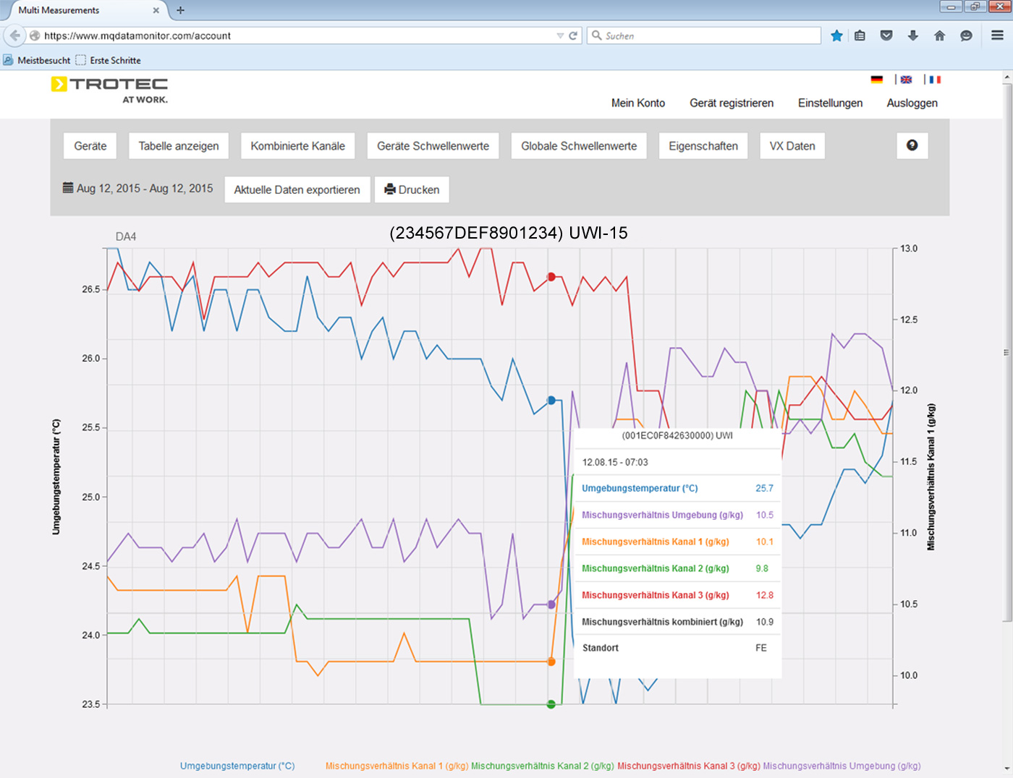Viewport: 1013px width, 778px height.
Task: Open the chat smiley icon in toolbar
Action: tap(966, 35)
